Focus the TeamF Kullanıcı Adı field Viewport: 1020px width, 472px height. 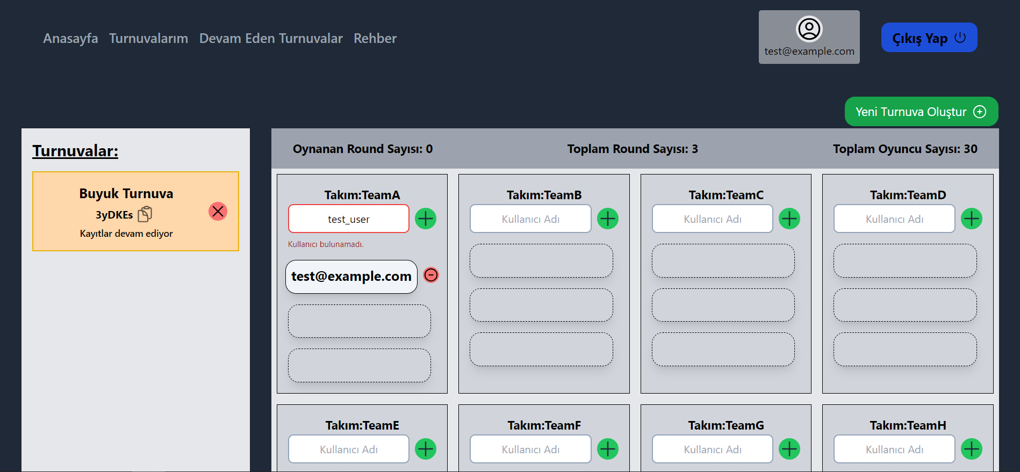click(x=530, y=449)
